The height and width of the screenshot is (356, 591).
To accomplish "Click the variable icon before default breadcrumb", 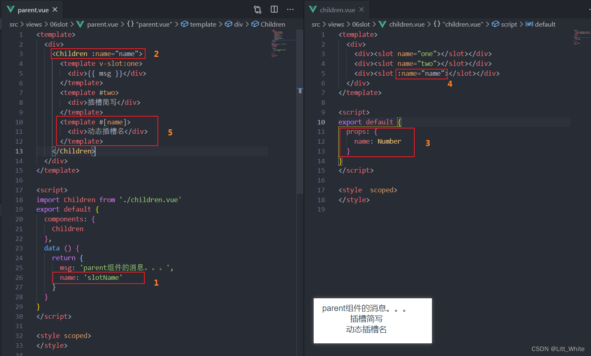I will [x=529, y=24].
